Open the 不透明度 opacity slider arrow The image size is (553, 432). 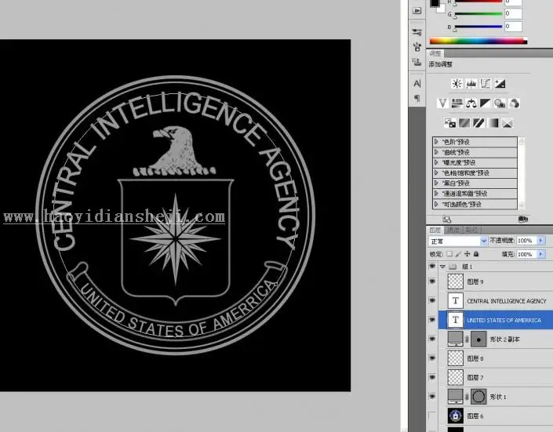(x=541, y=241)
